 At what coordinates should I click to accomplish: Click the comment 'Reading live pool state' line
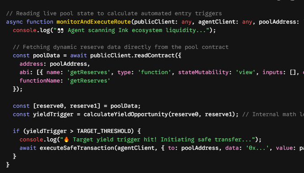pos(114,13)
